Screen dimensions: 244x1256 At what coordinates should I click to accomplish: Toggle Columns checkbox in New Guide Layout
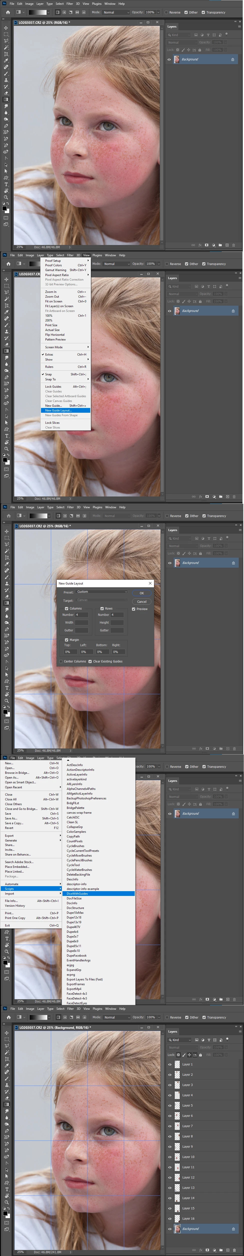click(x=66, y=609)
